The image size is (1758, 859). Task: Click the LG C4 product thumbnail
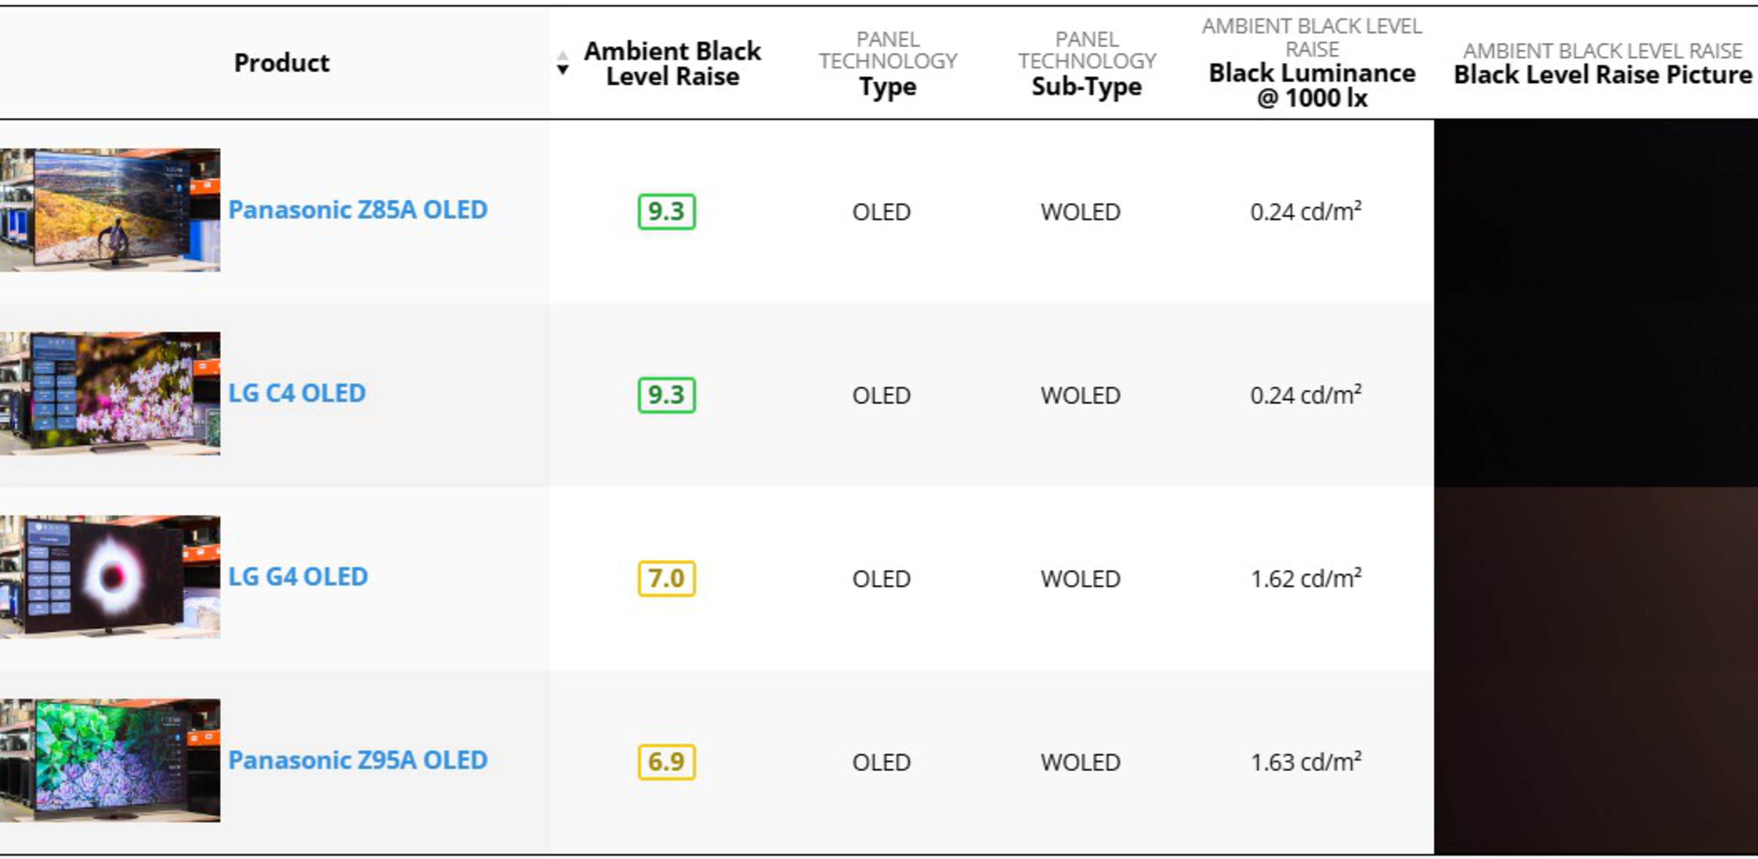110,393
